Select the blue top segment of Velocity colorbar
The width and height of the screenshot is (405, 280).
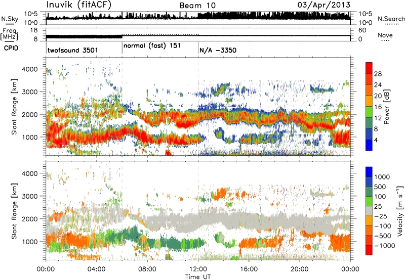(369, 172)
